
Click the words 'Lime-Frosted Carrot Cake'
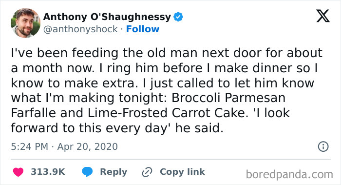[167, 113]
